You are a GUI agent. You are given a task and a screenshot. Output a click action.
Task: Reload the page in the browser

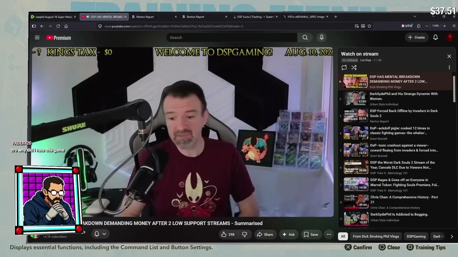coord(58,26)
